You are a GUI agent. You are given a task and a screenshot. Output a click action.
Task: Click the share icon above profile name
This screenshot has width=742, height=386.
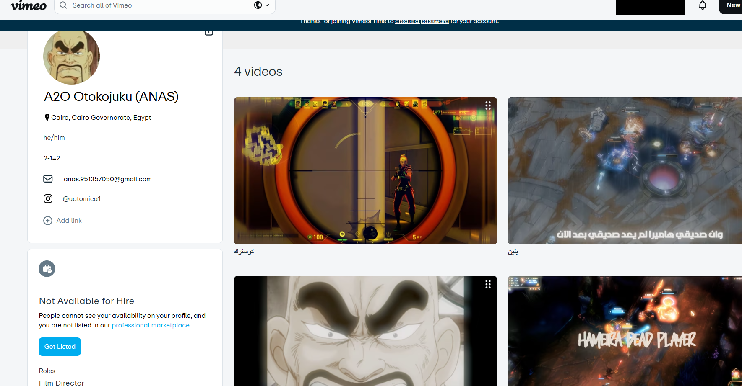click(209, 32)
